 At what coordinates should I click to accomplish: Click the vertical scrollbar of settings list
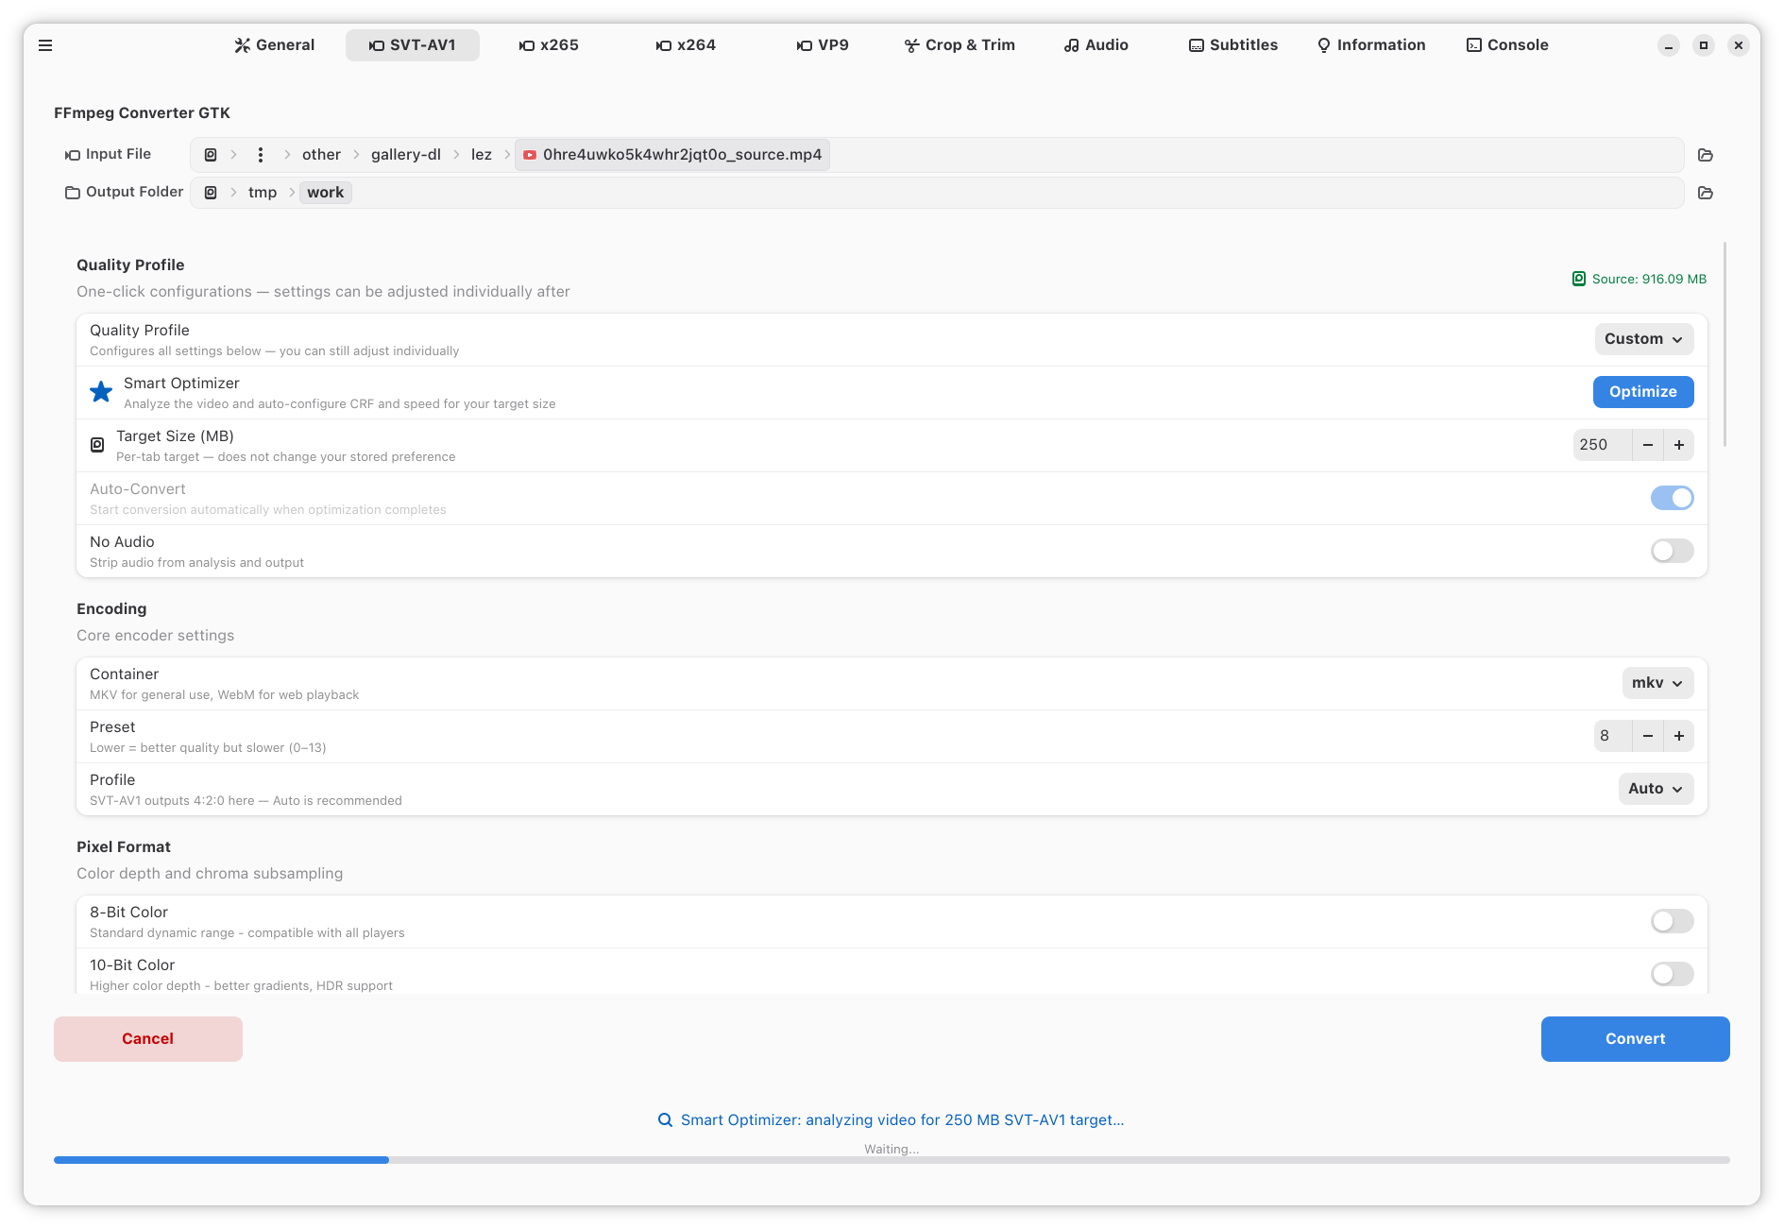click(x=1725, y=345)
